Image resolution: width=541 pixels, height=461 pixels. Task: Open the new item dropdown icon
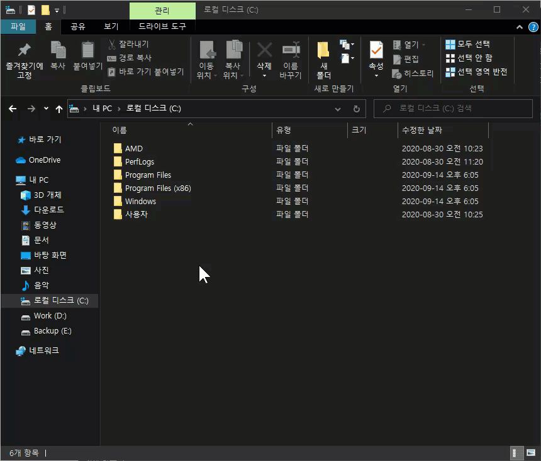click(x=347, y=45)
